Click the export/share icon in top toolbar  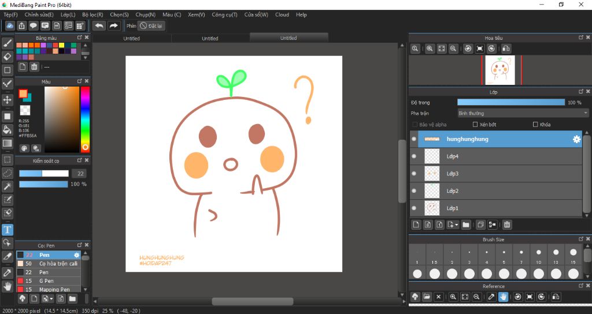coord(21,25)
